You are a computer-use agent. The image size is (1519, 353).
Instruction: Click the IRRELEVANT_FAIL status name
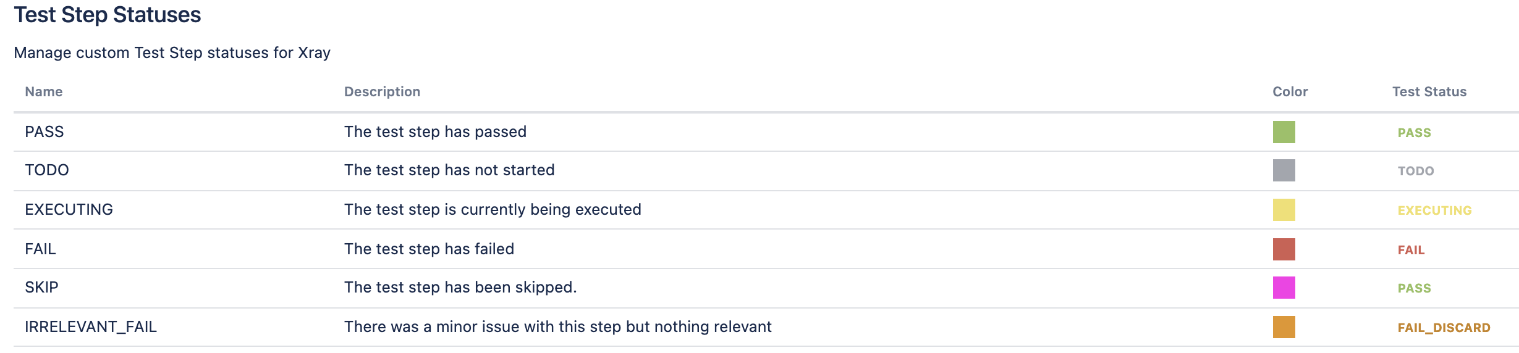click(91, 327)
